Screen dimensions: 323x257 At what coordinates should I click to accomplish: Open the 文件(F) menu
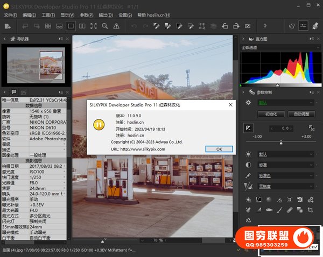click(x=10, y=15)
